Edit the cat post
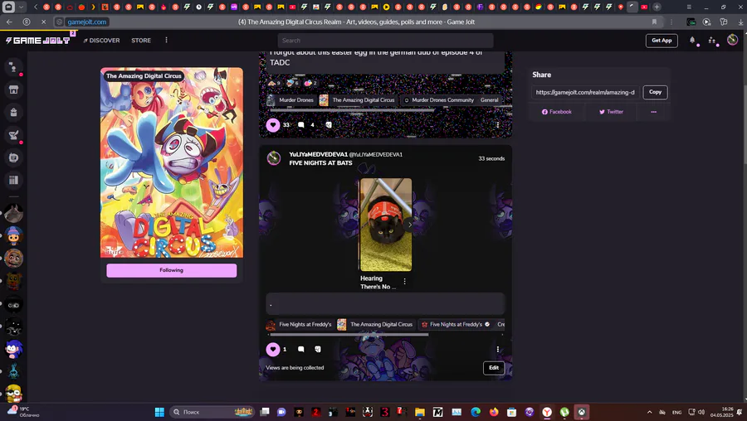The image size is (747, 421). (494, 368)
